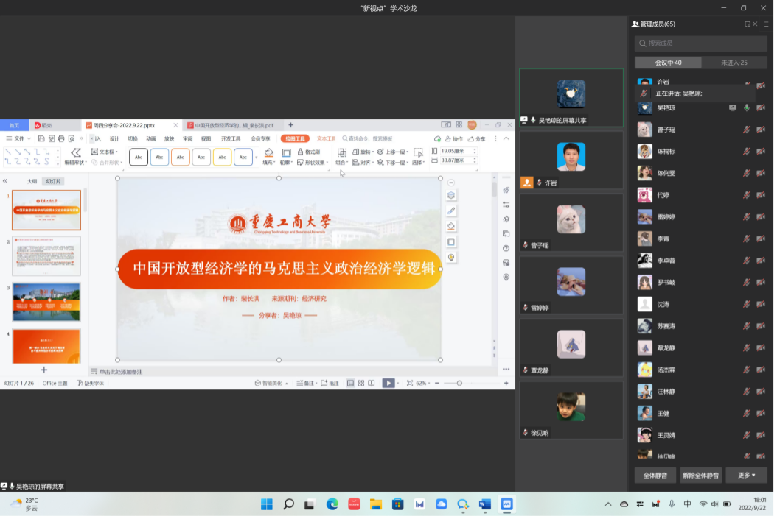The width and height of the screenshot is (777, 519).
Task: Open the 智能美化 dropdown in status bar
Action: tap(271, 383)
